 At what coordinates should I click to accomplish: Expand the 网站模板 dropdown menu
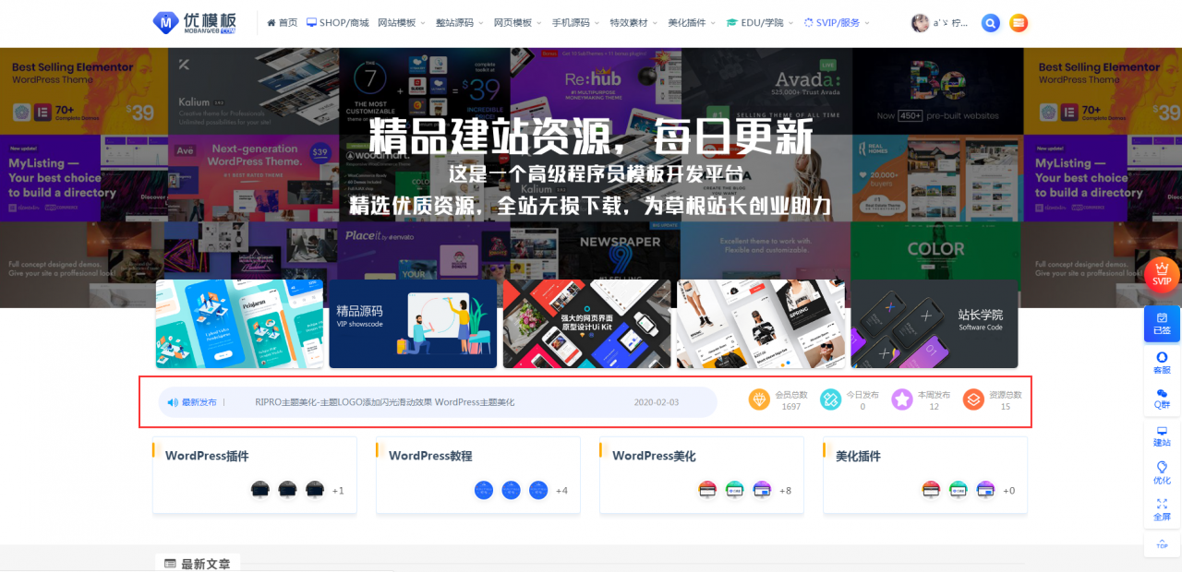[x=401, y=23]
